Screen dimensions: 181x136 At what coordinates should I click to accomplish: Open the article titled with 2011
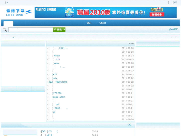(63, 48)
